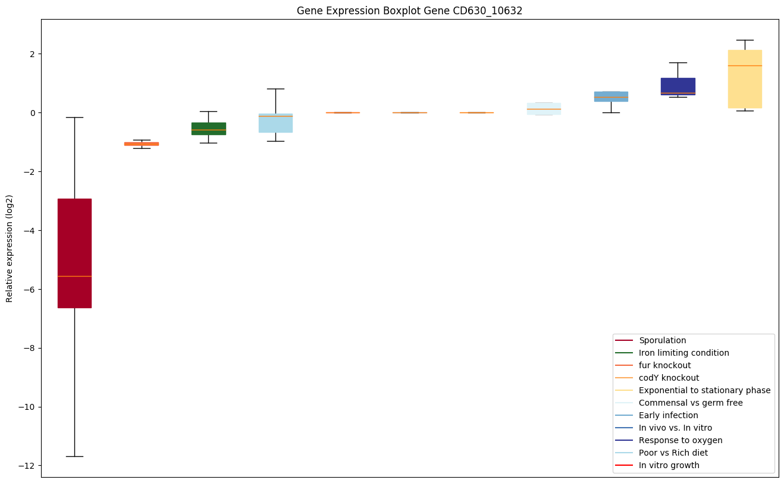The image size is (784, 483).
Task: Click the 0 tick label on y-axis
Action: [x=33, y=112]
